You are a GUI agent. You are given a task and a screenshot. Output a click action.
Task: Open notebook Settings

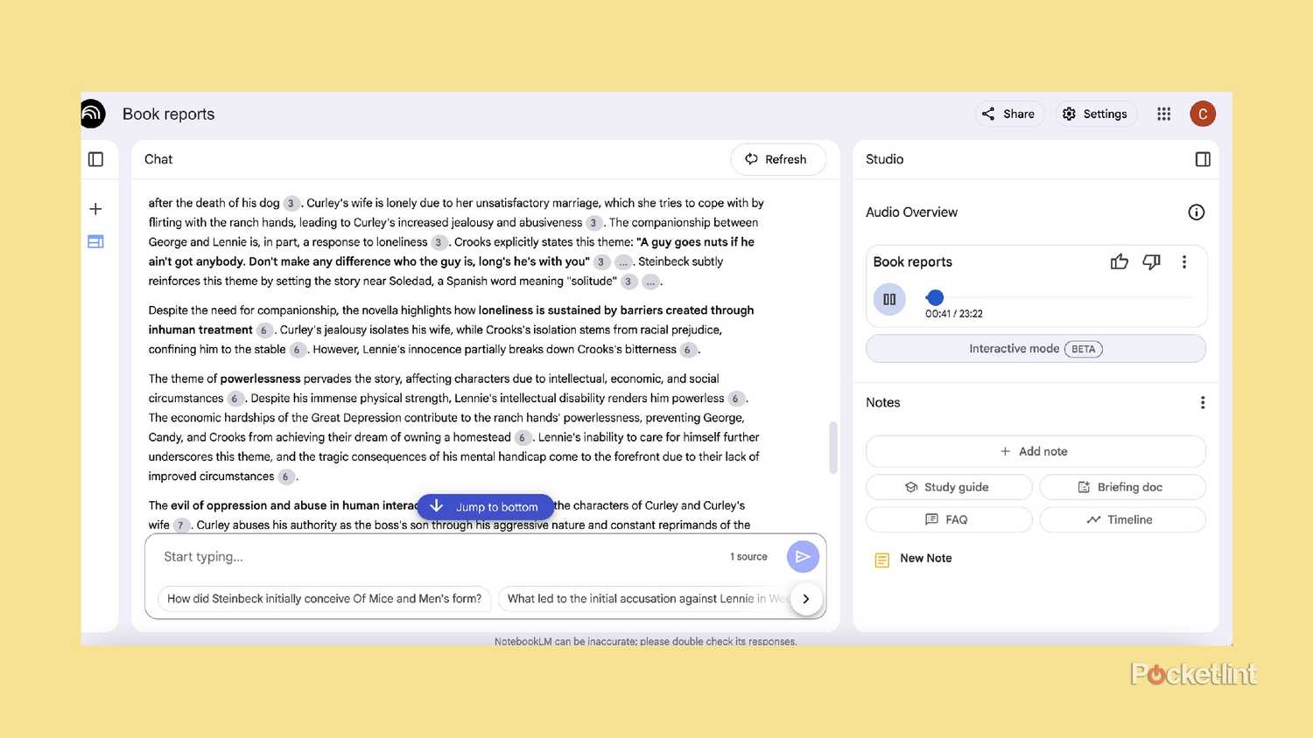point(1095,114)
